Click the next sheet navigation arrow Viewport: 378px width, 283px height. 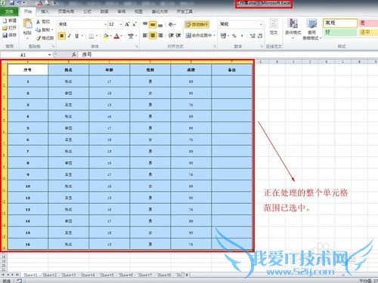coord(12,275)
